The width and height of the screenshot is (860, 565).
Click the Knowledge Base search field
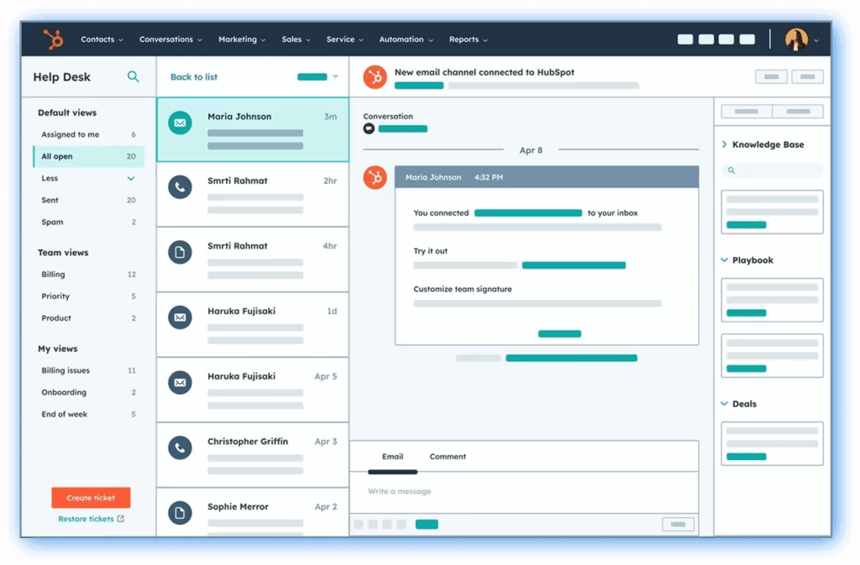point(773,170)
